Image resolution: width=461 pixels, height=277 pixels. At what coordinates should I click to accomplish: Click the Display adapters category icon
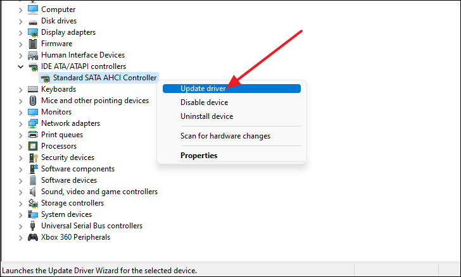pyautogui.click(x=33, y=32)
